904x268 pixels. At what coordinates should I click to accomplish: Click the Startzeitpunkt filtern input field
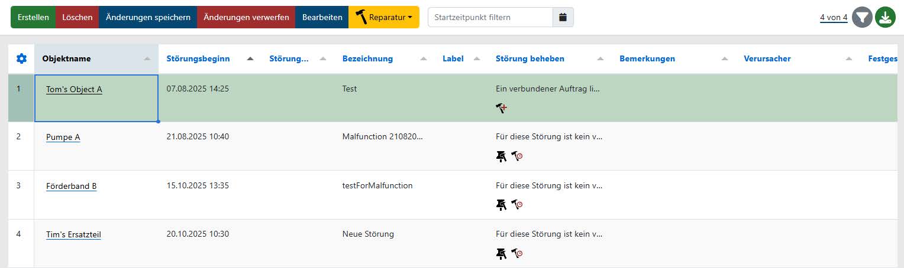[490, 17]
